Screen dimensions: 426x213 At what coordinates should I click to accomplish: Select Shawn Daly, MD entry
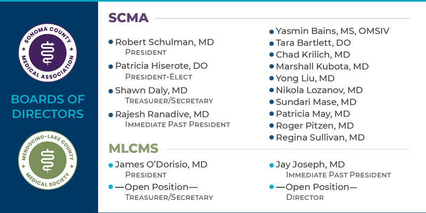151,91
